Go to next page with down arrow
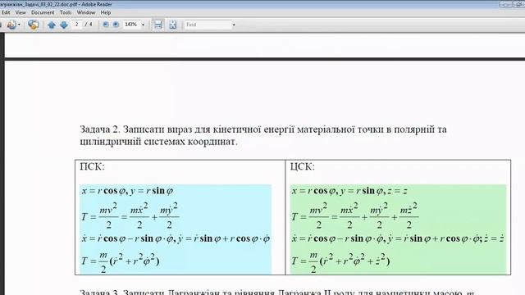Viewport: 525px width, 295px height. (64, 25)
